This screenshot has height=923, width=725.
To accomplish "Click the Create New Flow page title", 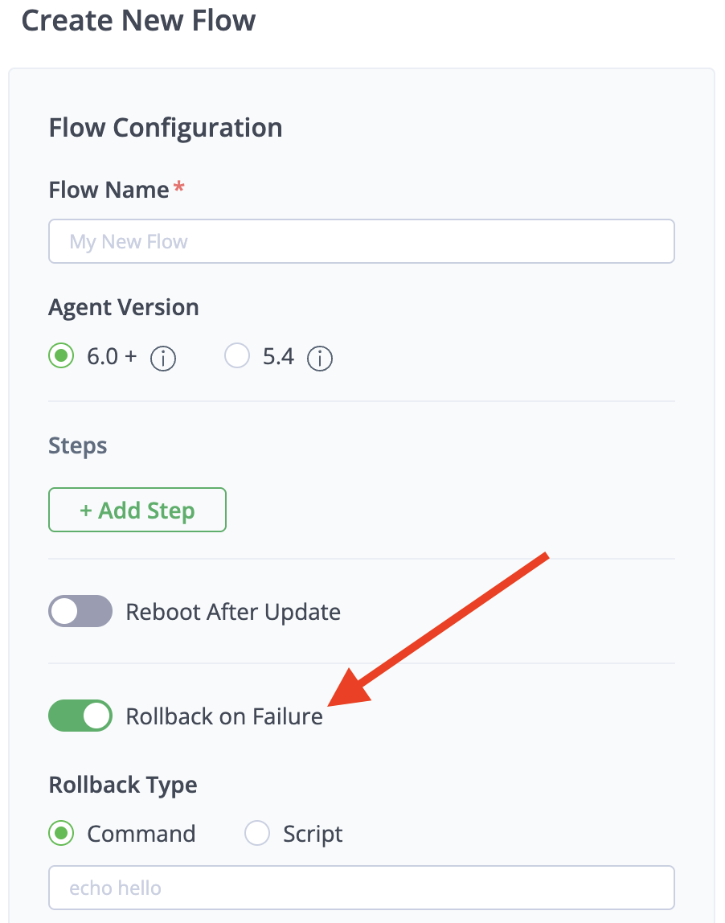I will tap(138, 20).
